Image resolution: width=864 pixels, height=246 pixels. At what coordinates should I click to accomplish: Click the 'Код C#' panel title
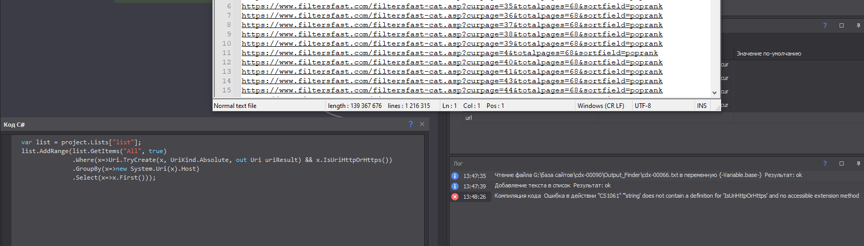[14, 125]
